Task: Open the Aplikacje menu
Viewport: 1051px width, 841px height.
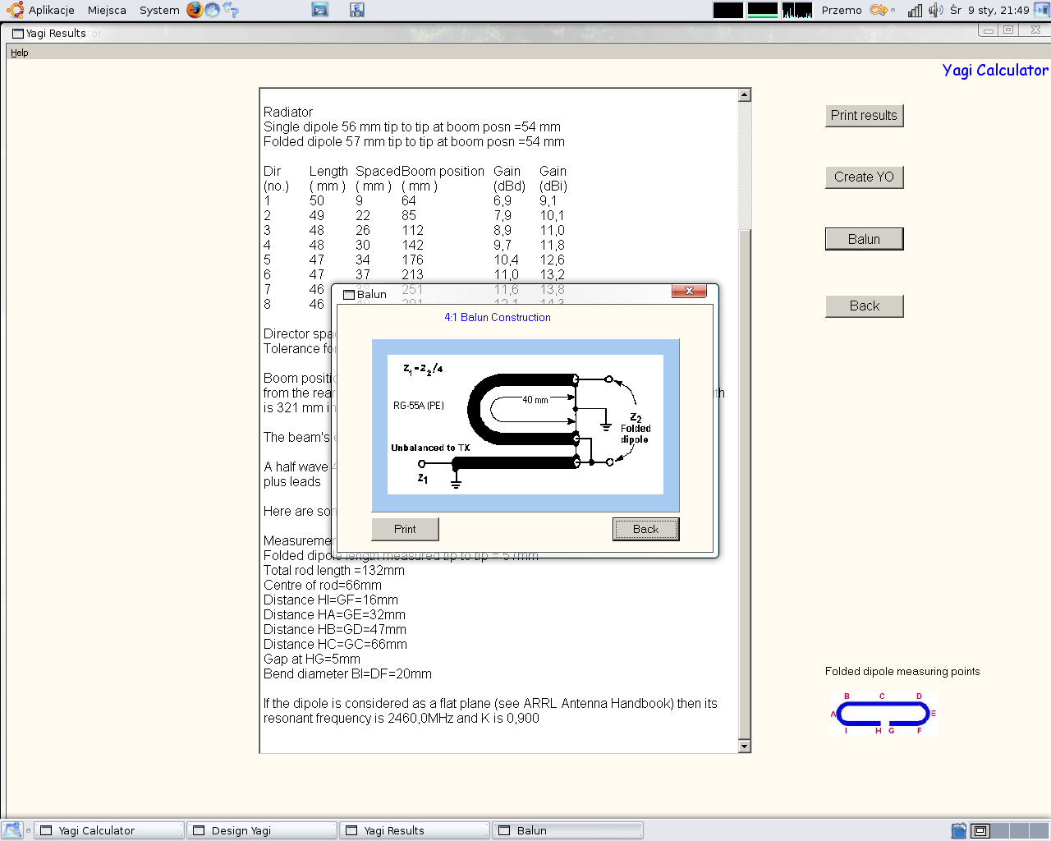Action: click(51, 10)
